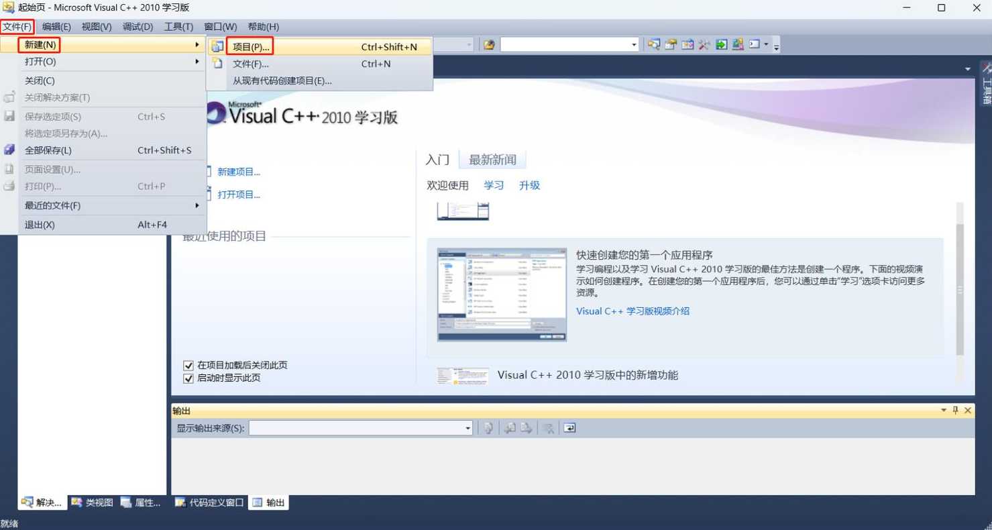This screenshot has height=530, width=992.
Task: Open dropdown arrow next to Command Window icon
Action: tap(766, 45)
